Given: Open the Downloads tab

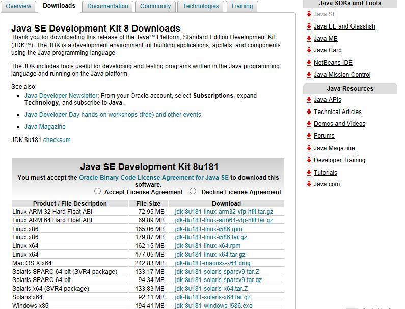Looking at the screenshot, I should (x=59, y=6).
